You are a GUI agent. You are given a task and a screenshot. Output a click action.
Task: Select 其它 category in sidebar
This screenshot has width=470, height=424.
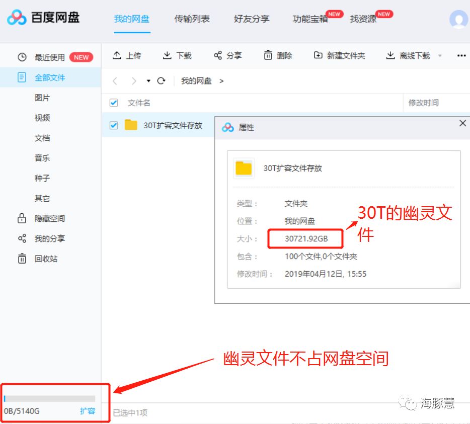(42, 198)
